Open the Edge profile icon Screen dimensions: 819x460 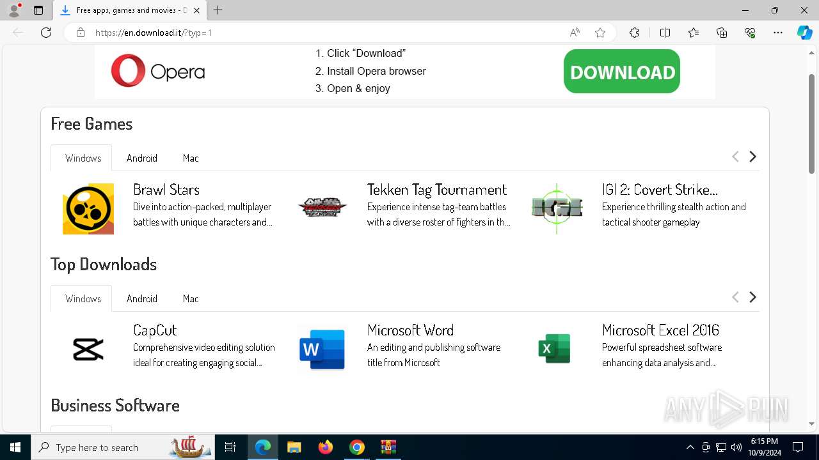point(13,10)
